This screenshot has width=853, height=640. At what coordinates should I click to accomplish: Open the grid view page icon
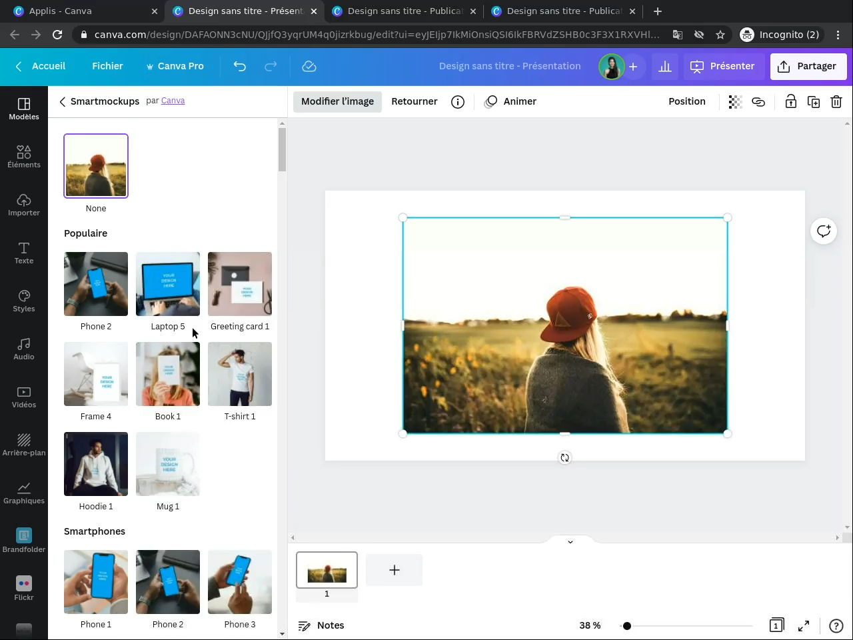pos(776,625)
